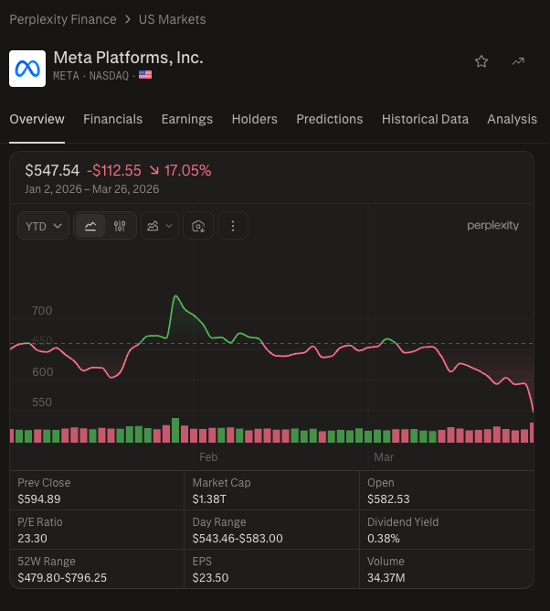Click the last red volume bar on the right
550x611 pixels.
[x=532, y=432]
